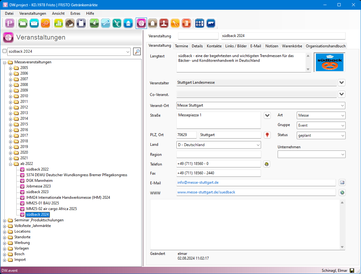The height and width of the screenshot is (274, 361).
Task: Click the südback logo thumbnail
Action: [x=329, y=62]
